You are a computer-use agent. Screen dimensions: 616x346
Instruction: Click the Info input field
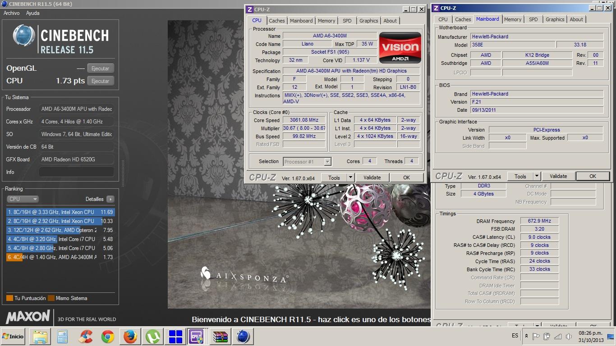click(76, 172)
